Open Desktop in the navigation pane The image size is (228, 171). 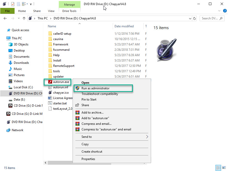pos(19,51)
